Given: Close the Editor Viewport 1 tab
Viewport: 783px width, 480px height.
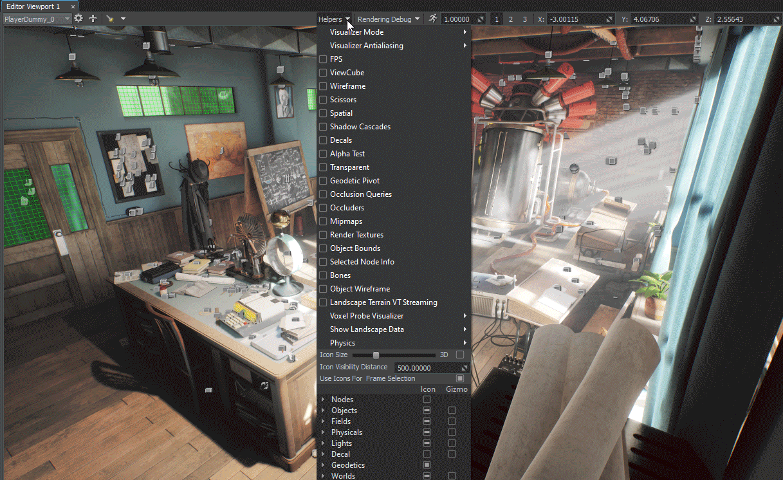Looking at the screenshot, I should (73, 6).
